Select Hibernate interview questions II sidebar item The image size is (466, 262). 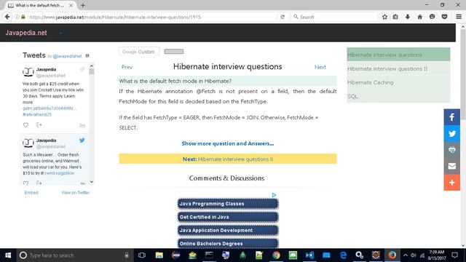398,68
